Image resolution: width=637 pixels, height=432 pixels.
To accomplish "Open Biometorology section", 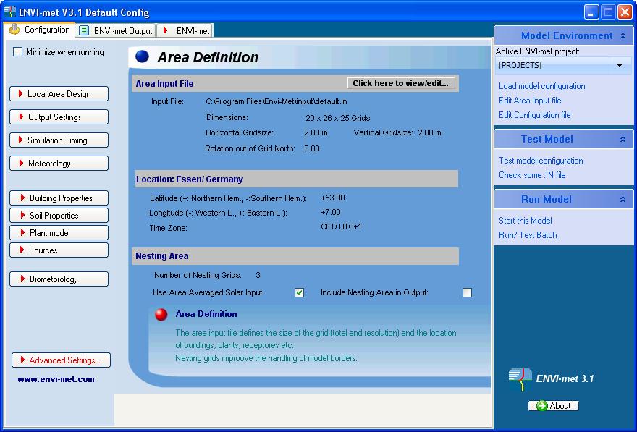I will click(x=59, y=279).
